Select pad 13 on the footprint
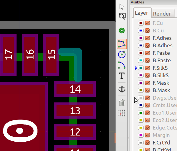Viewport: 177px width, 151px height. pos(75,111)
